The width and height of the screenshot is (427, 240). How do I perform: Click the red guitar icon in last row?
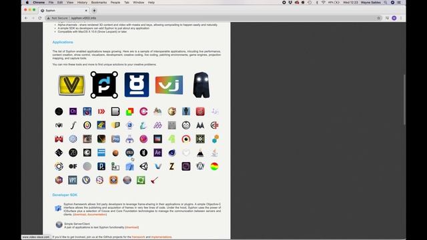pos(154,180)
